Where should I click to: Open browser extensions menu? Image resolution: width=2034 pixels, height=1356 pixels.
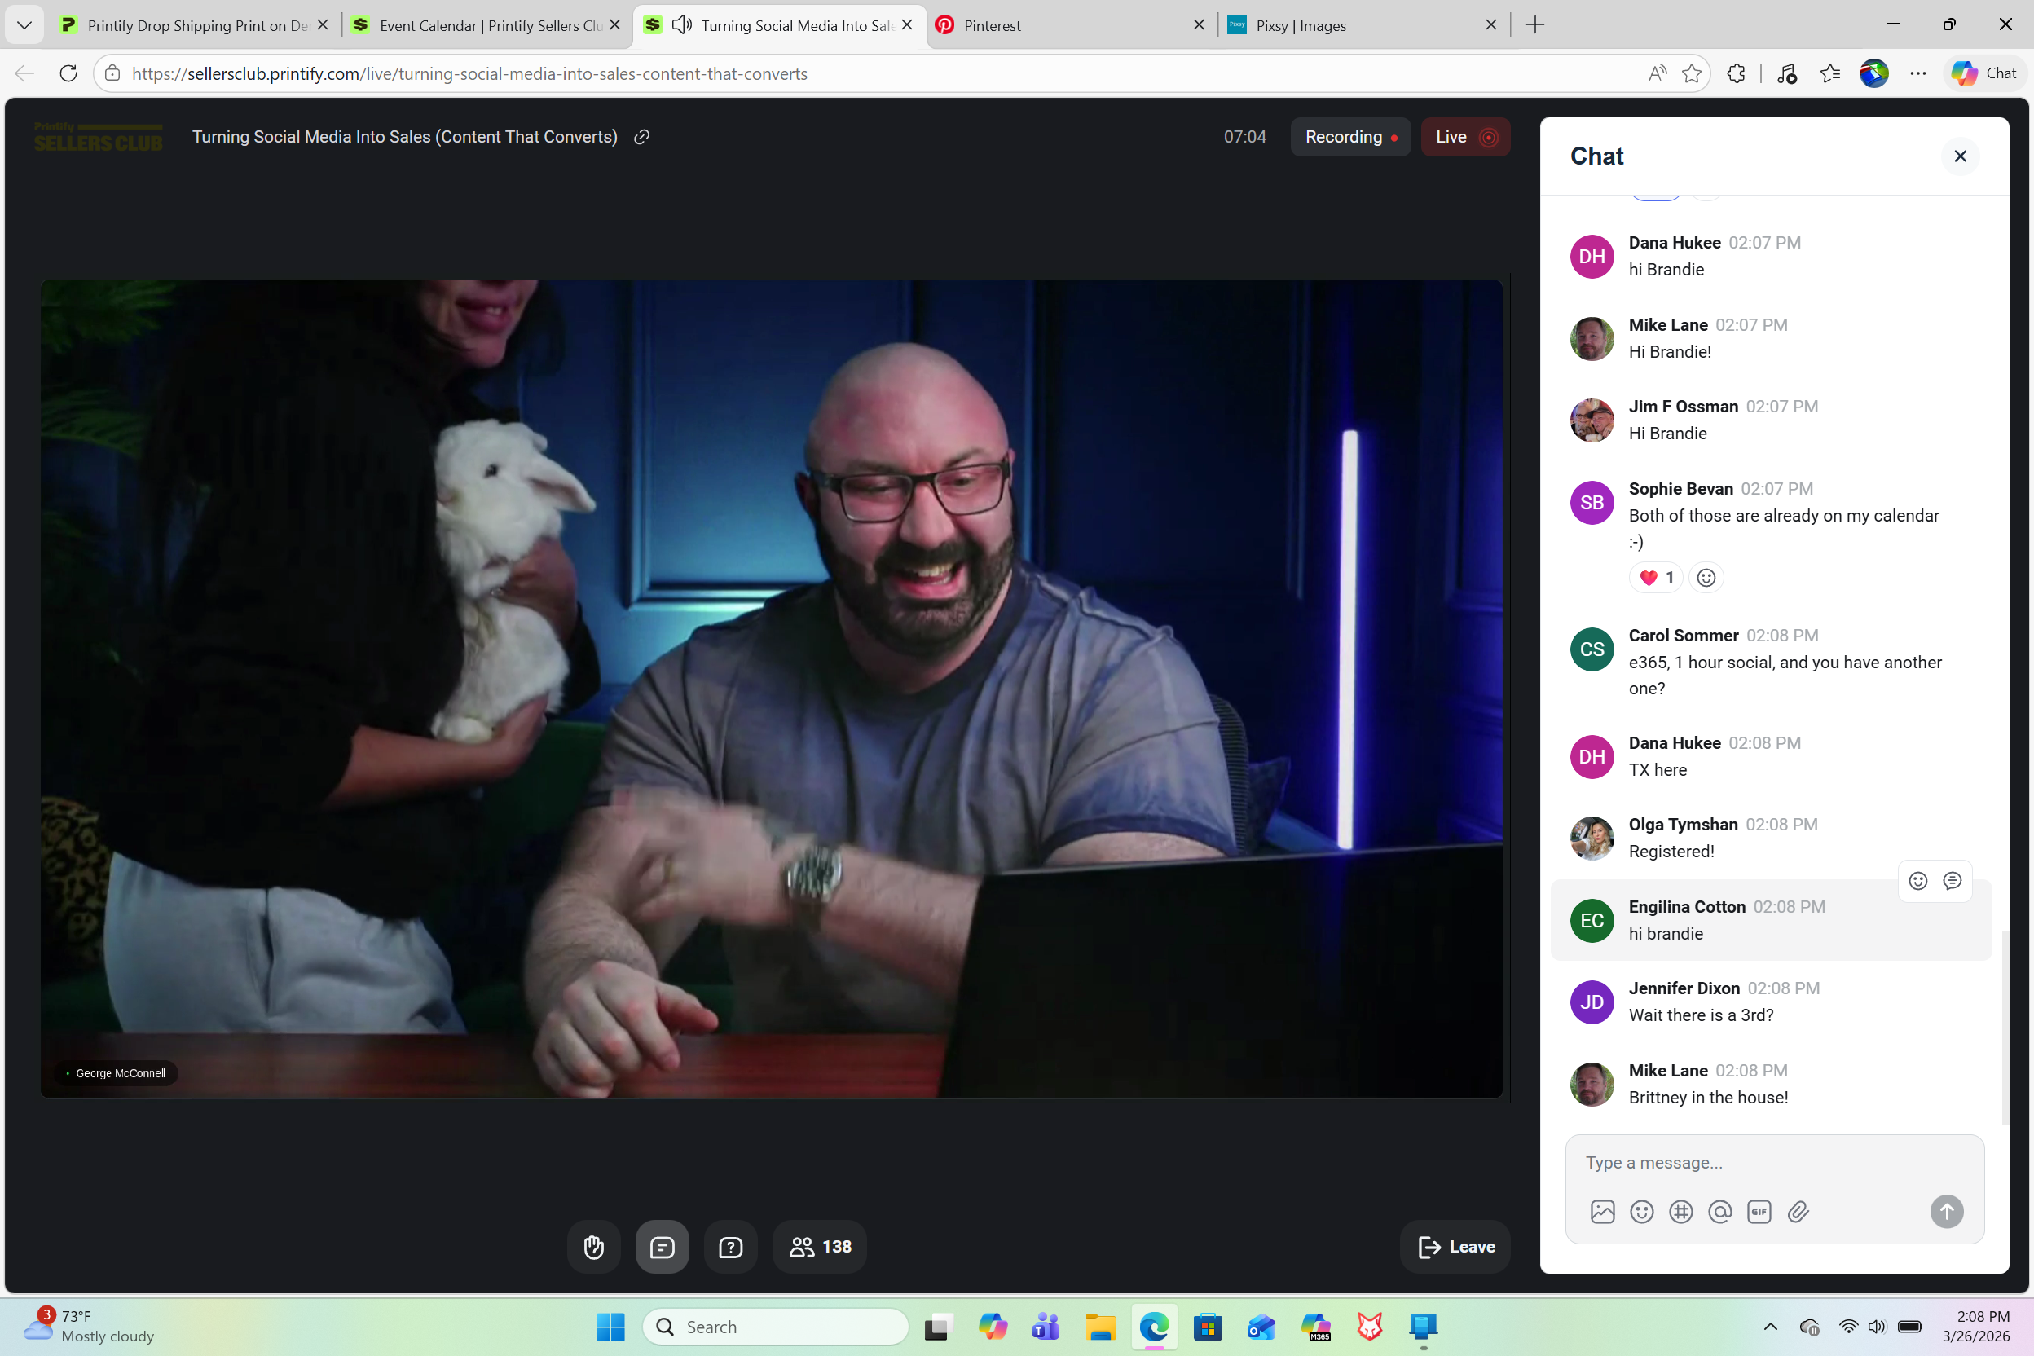pos(1736,73)
